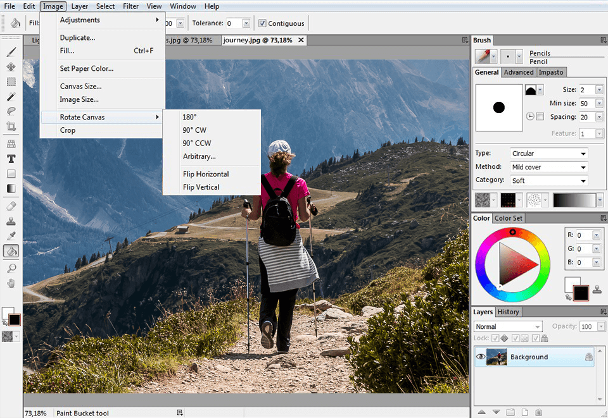
Task: Select the Text tool
Action: [x=10, y=157]
